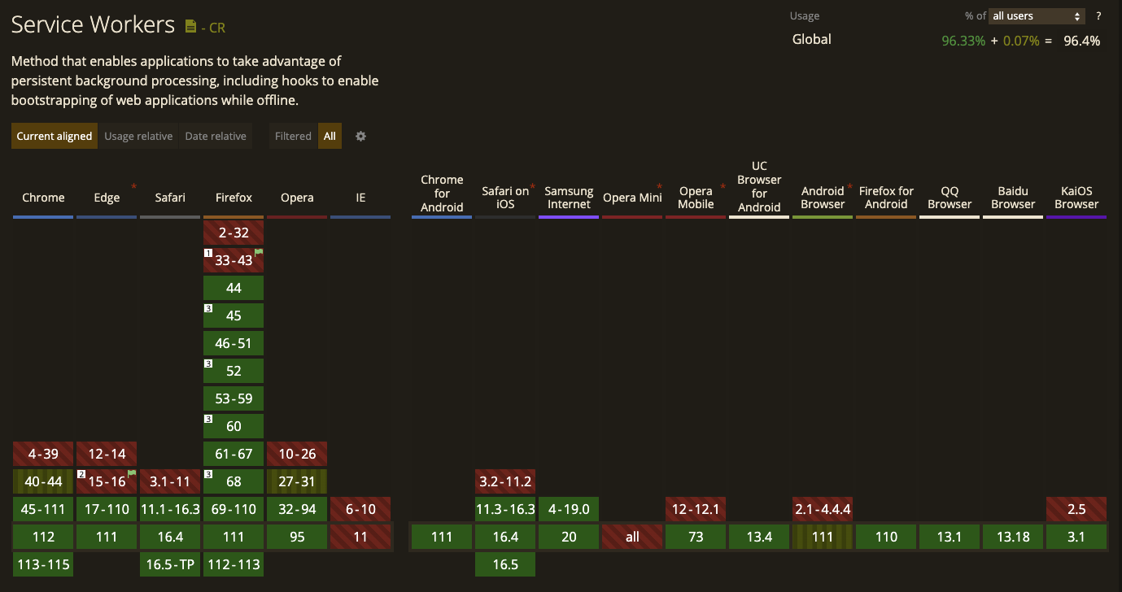Image resolution: width=1122 pixels, height=592 pixels.
Task: Select the All browsers tab
Action: (330, 136)
